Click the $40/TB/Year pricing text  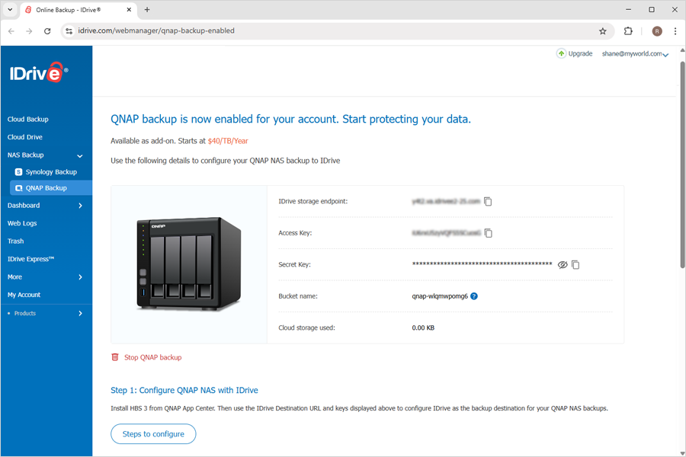pyautogui.click(x=228, y=141)
